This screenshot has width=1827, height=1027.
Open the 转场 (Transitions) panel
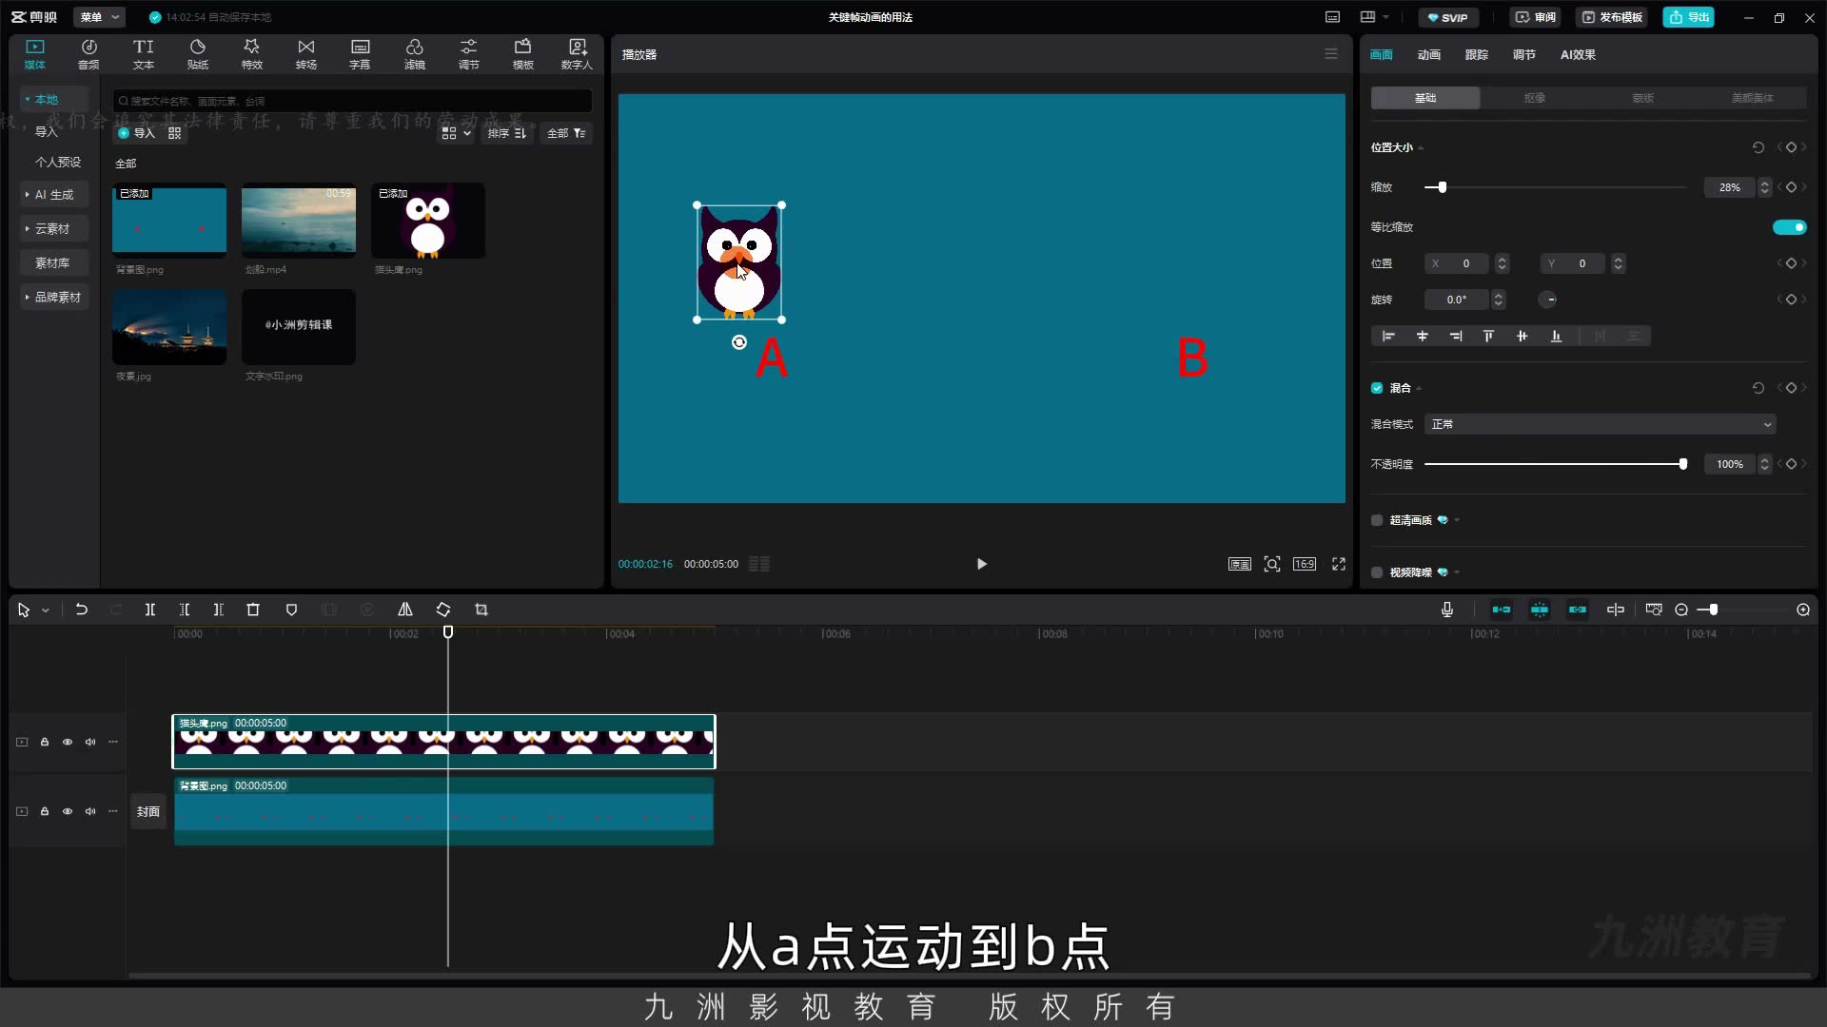(x=306, y=54)
